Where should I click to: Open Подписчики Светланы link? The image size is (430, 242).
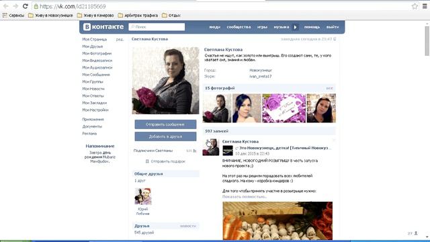click(153, 151)
